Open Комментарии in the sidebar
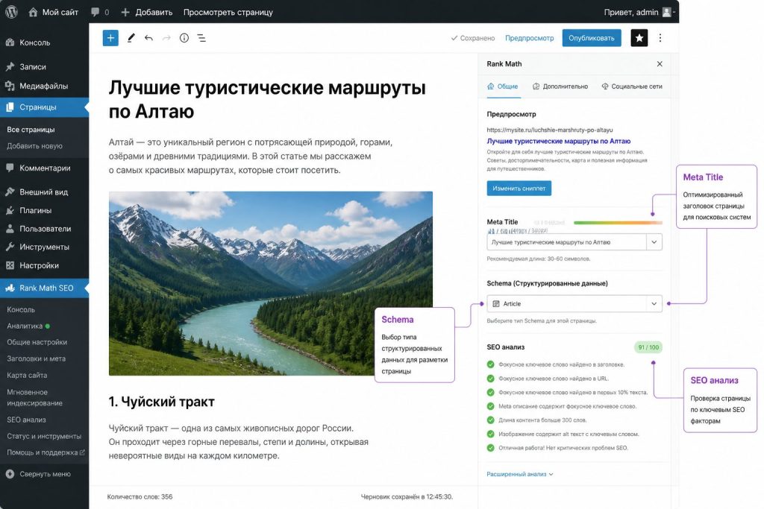764x509 pixels. click(44, 168)
